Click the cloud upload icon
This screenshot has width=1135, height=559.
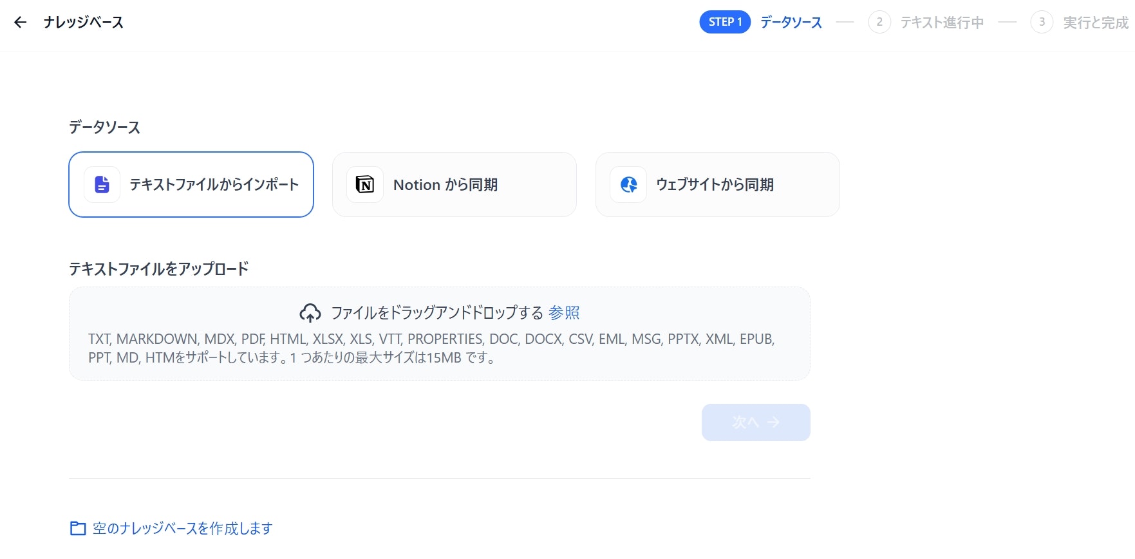pyautogui.click(x=310, y=313)
